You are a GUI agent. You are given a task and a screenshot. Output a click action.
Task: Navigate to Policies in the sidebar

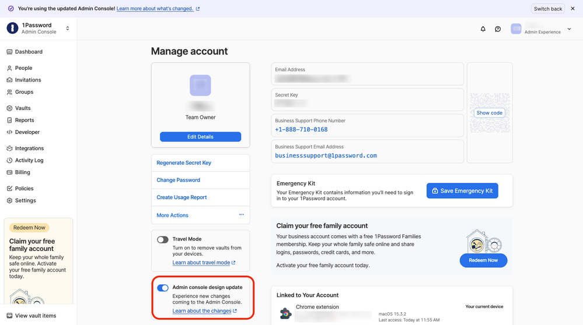click(x=24, y=189)
